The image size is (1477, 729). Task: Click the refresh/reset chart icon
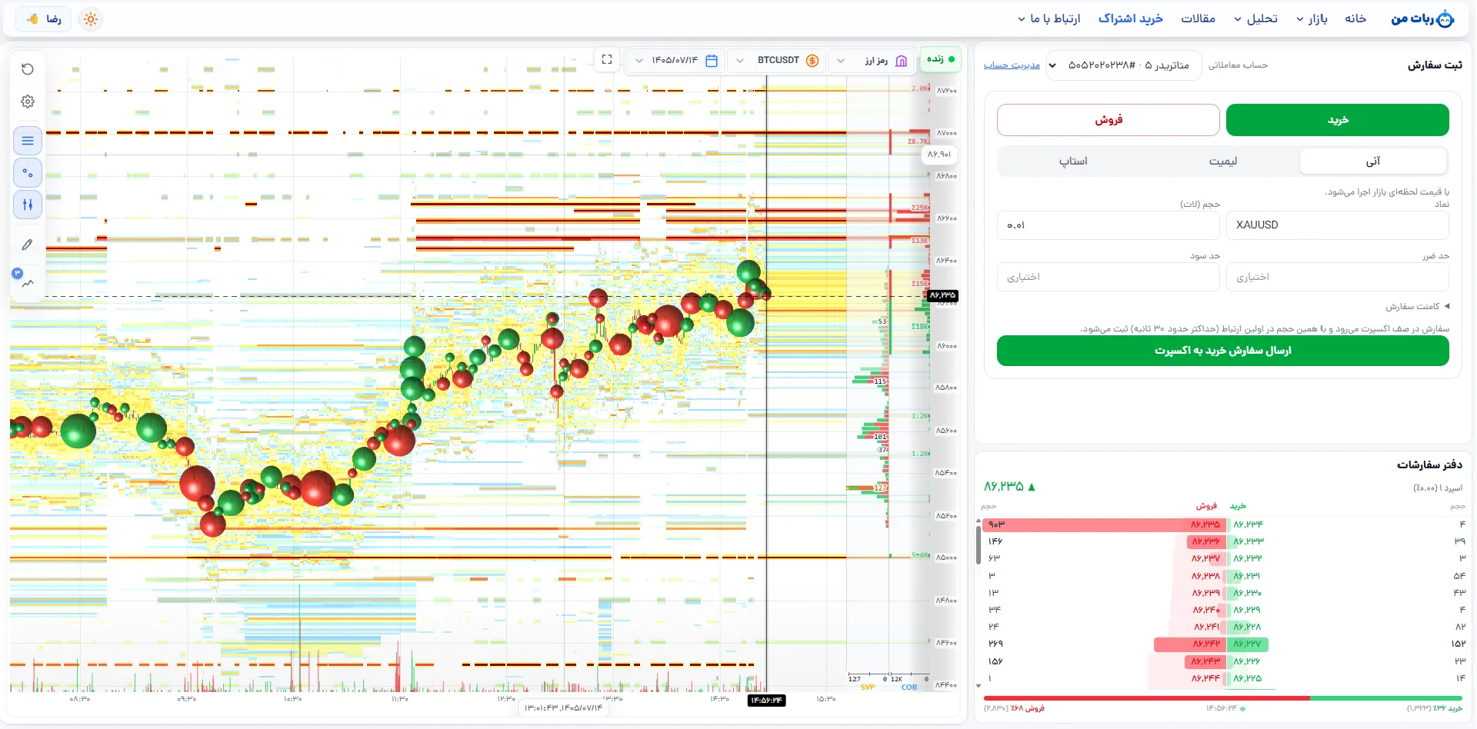coord(28,69)
